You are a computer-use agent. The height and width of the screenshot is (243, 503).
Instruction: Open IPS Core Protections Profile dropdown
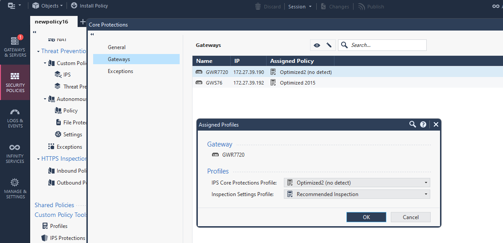[x=357, y=183]
